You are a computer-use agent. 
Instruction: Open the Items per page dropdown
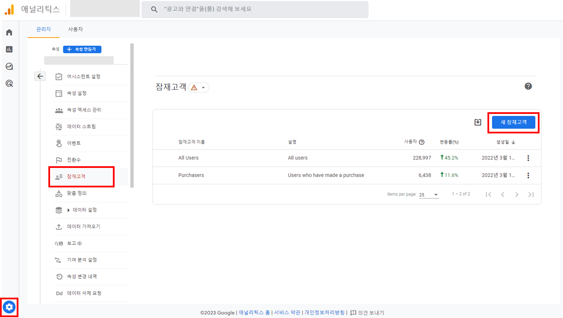(x=429, y=194)
